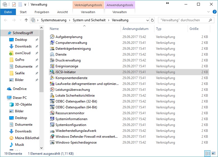Click the search magnifier icon

[210, 20]
